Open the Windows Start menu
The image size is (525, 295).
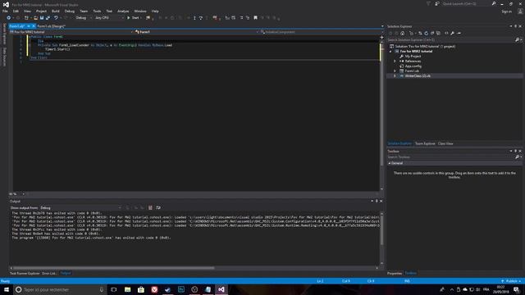pos(7,289)
